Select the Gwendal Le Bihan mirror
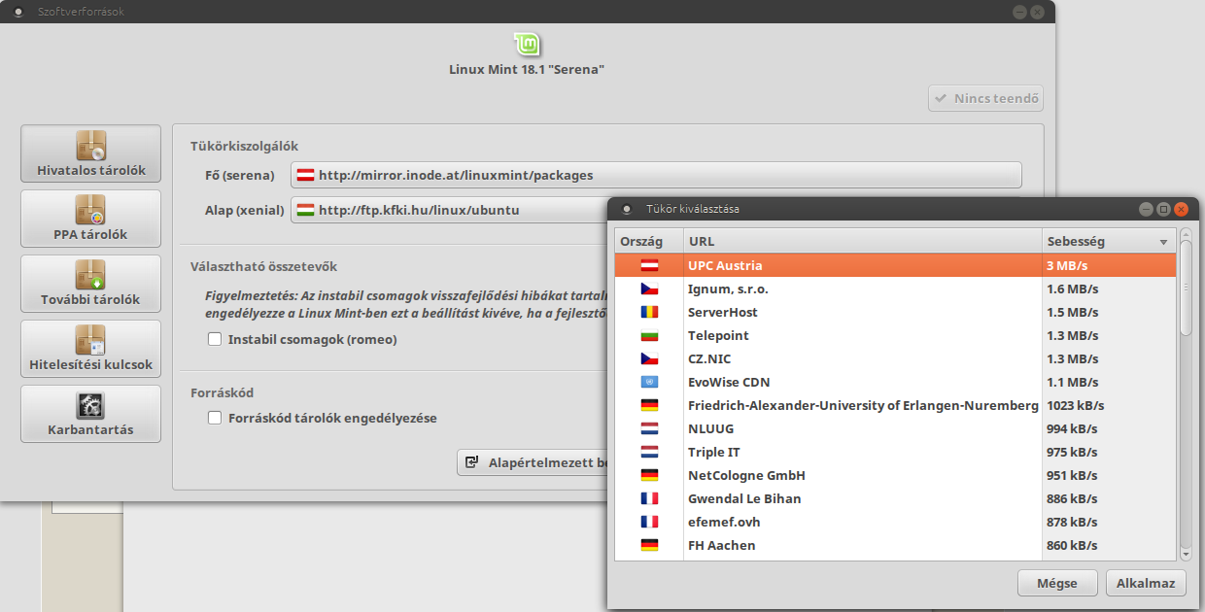Image resolution: width=1205 pixels, height=612 pixels. [895, 498]
